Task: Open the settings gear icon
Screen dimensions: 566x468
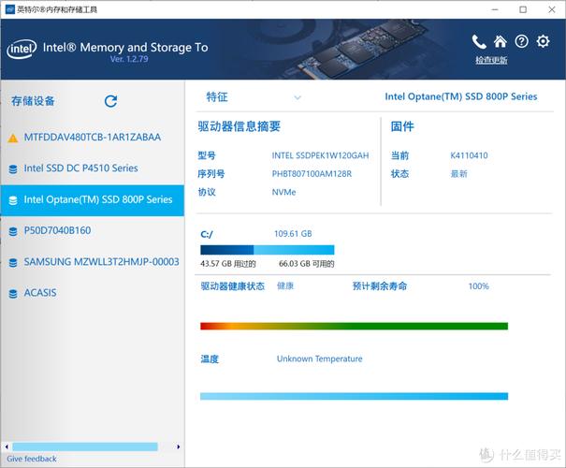Action: [x=543, y=41]
